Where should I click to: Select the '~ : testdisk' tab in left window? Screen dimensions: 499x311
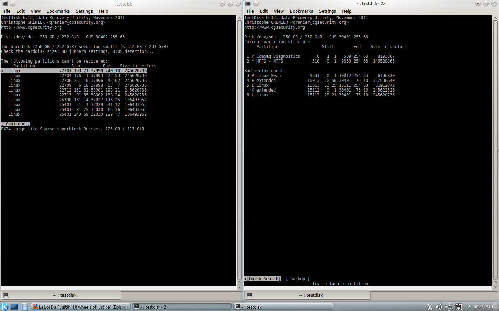(x=61, y=295)
